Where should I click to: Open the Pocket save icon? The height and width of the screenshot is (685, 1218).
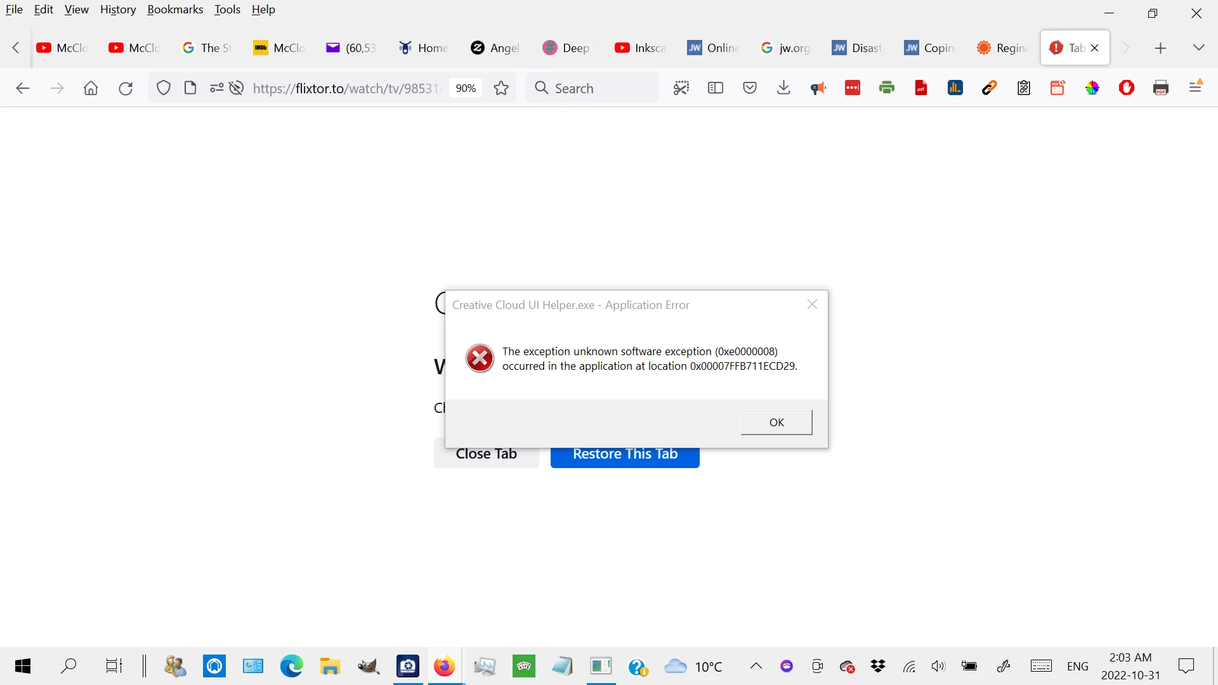[x=749, y=88]
